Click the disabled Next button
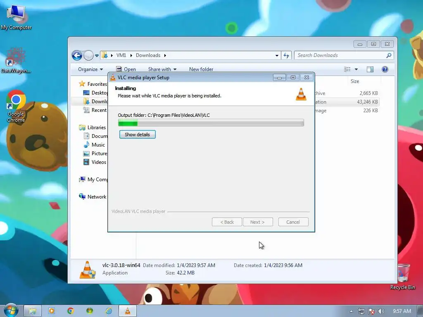The height and width of the screenshot is (317, 423). pyautogui.click(x=258, y=222)
